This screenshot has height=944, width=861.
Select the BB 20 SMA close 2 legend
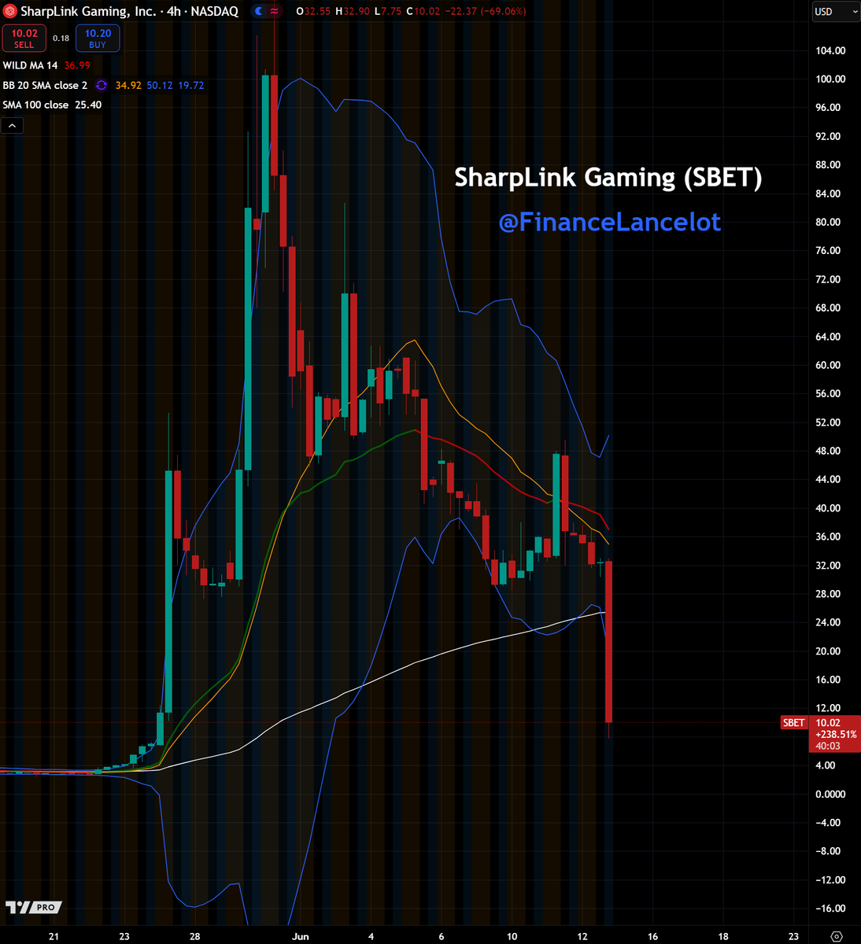[45, 85]
